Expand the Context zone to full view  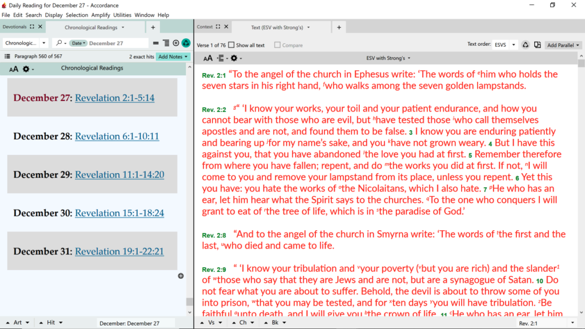[x=218, y=27]
